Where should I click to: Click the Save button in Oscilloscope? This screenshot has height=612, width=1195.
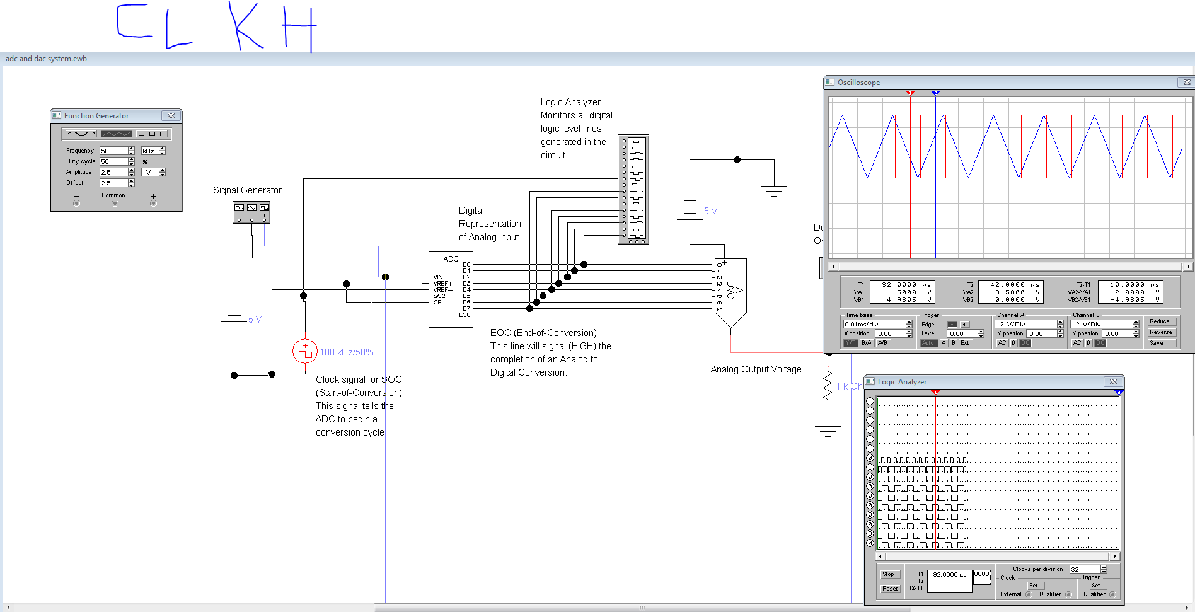pyautogui.click(x=1162, y=343)
